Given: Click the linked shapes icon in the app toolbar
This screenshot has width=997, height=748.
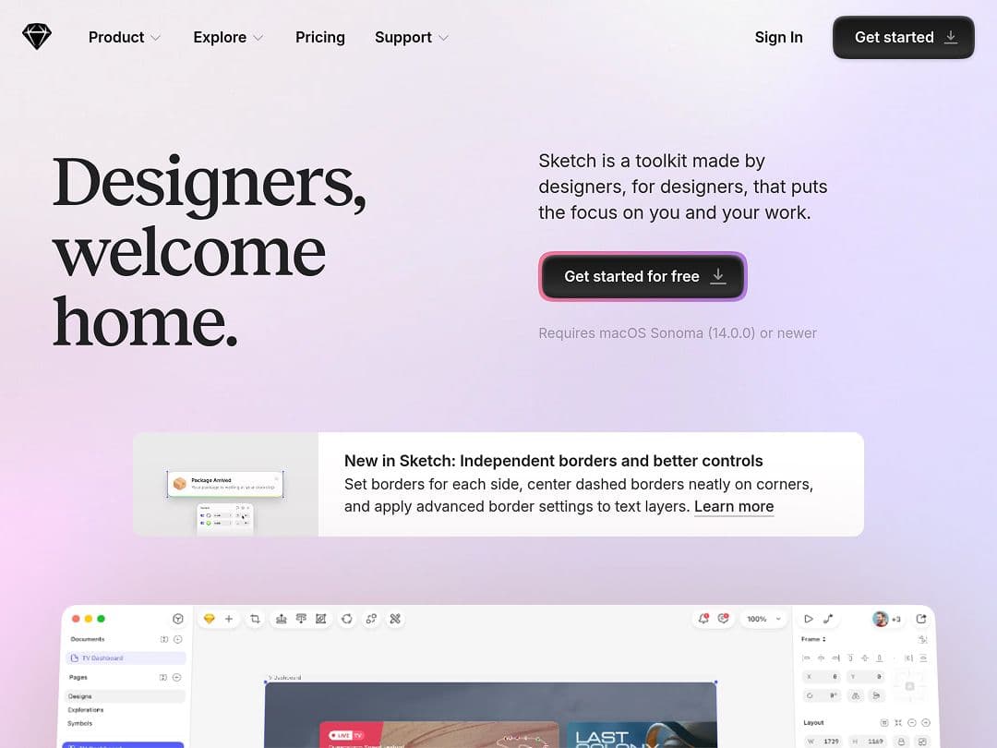Looking at the screenshot, I should [x=371, y=619].
